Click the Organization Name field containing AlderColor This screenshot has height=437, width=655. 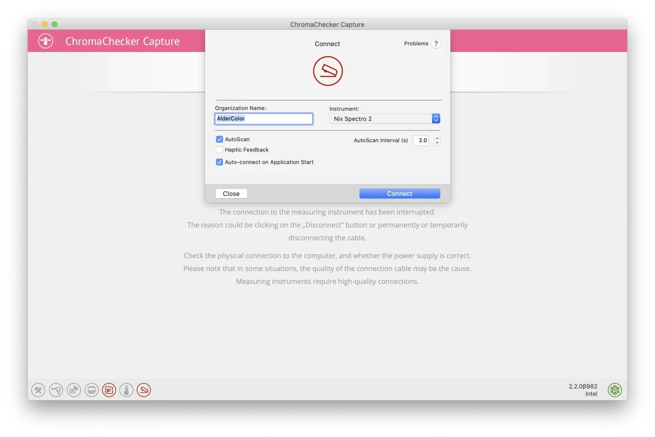(x=264, y=119)
